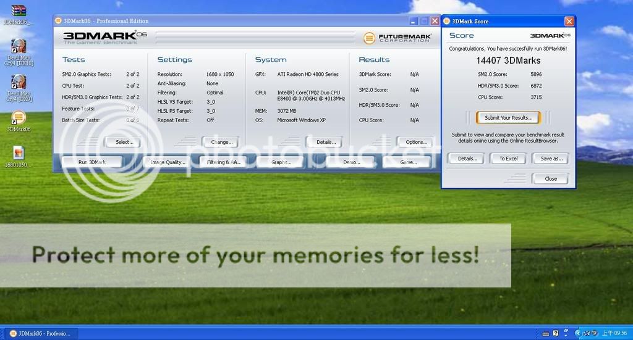Click the Filtering value Optimal

click(x=215, y=93)
